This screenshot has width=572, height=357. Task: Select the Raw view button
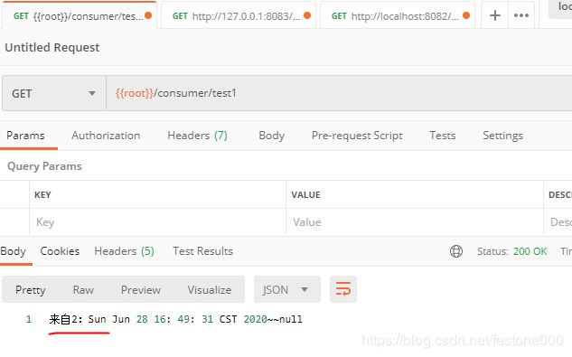pos(83,290)
